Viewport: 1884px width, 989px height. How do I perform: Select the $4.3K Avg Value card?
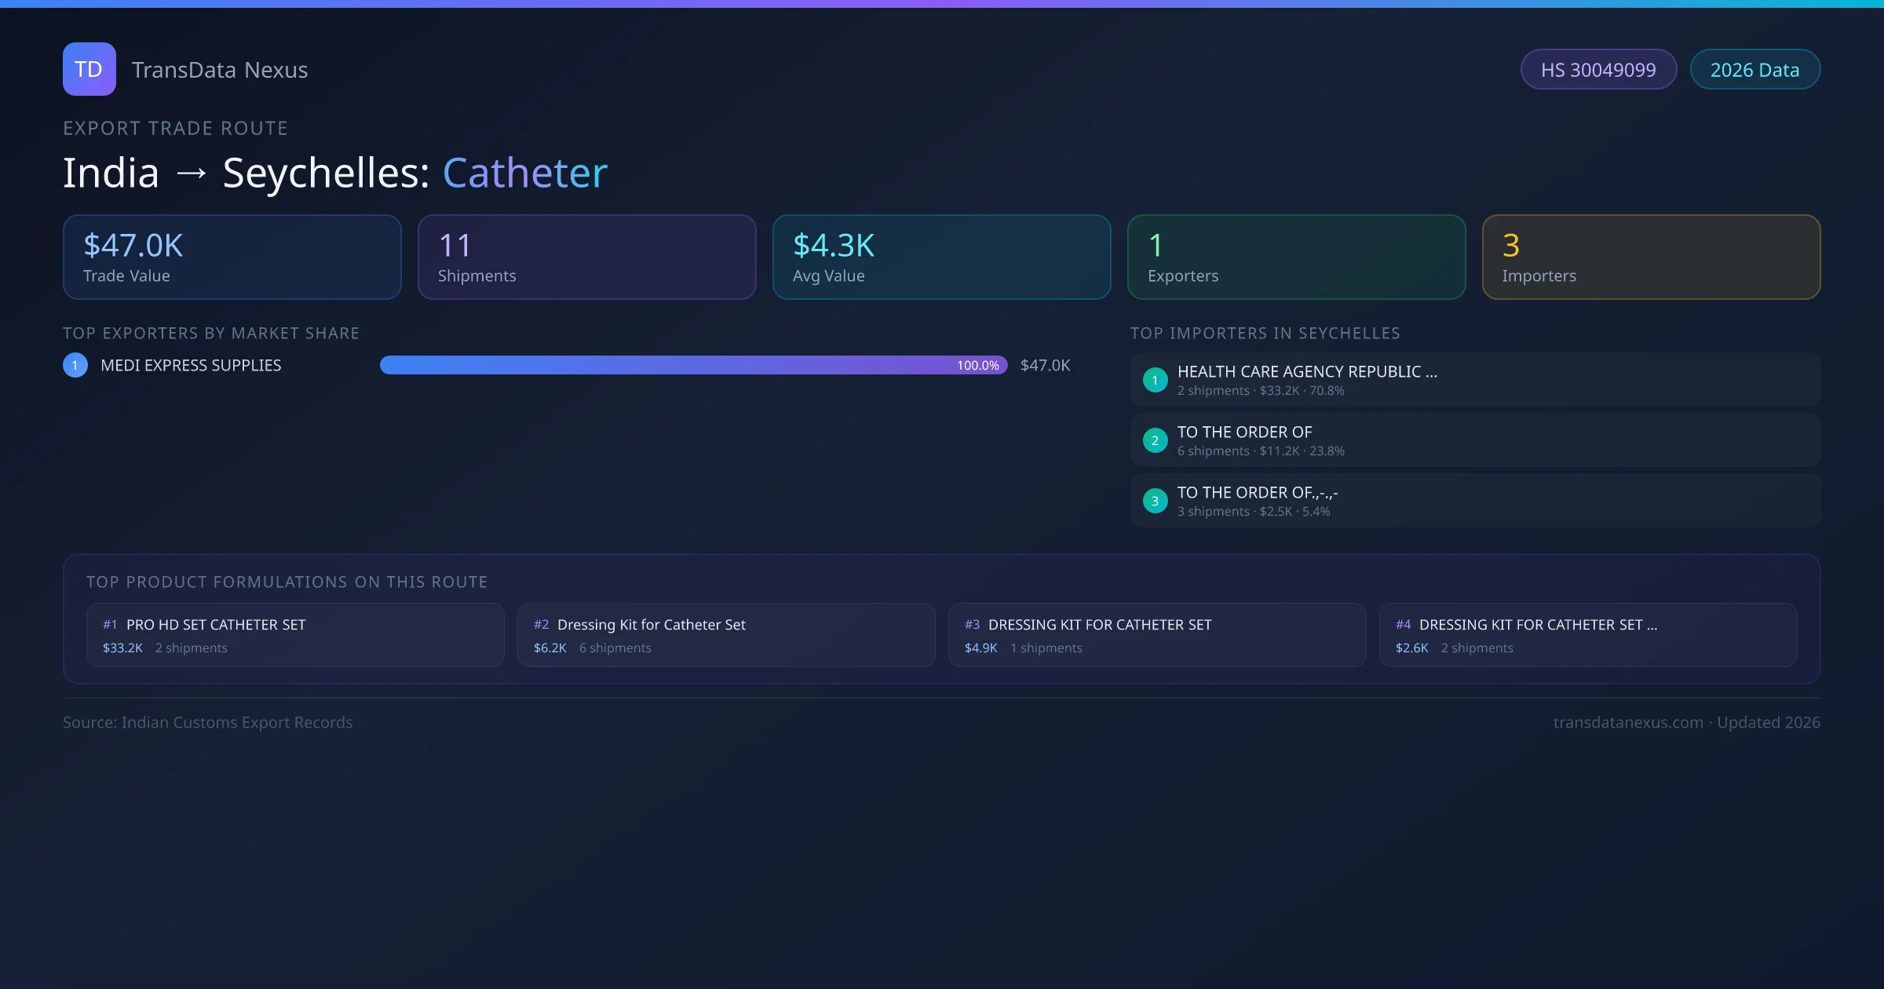coord(941,257)
